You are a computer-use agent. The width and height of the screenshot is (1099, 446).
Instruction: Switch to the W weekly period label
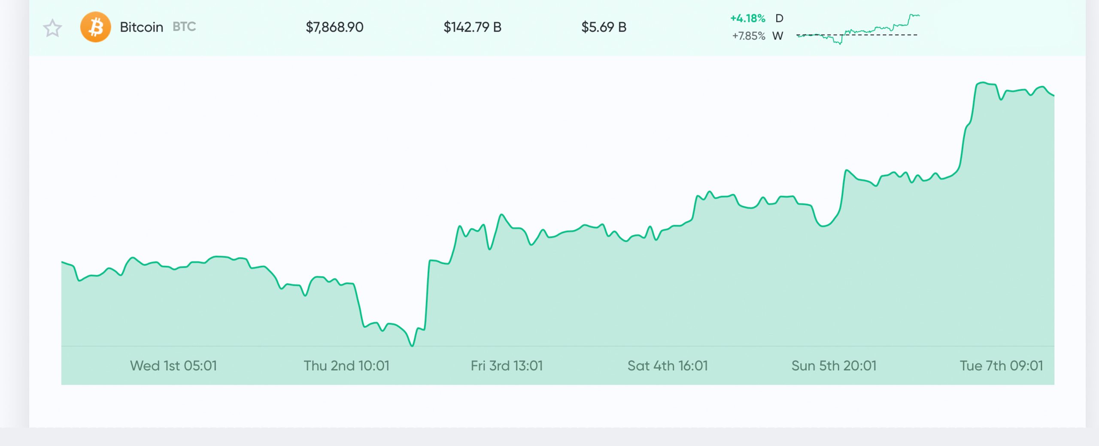coord(777,36)
